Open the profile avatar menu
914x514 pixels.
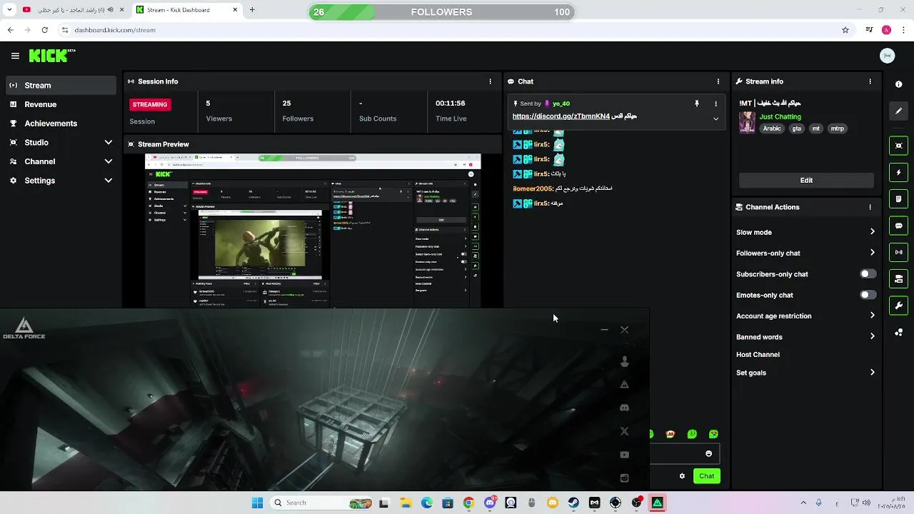[x=888, y=56]
